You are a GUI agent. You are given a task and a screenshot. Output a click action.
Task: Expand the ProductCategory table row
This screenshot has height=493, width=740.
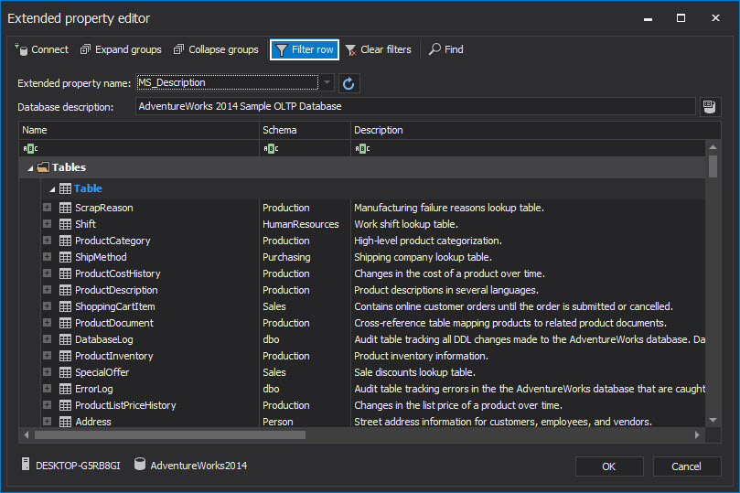pyautogui.click(x=47, y=241)
